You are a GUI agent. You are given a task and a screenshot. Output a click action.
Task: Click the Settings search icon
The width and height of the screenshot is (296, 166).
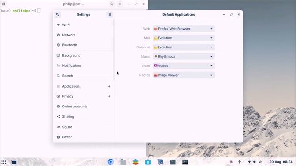click(x=57, y=14)
